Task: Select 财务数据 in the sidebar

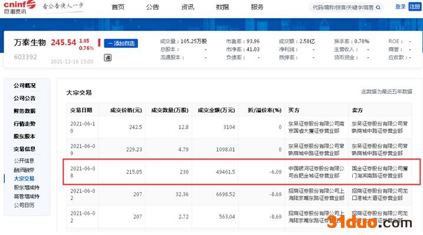Action: click(x=25, y=111)
